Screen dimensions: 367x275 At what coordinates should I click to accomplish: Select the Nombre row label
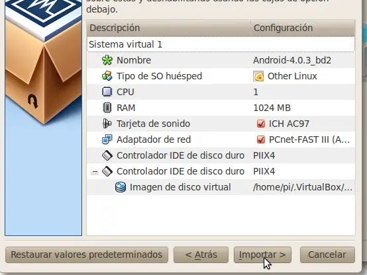(134, 60)
